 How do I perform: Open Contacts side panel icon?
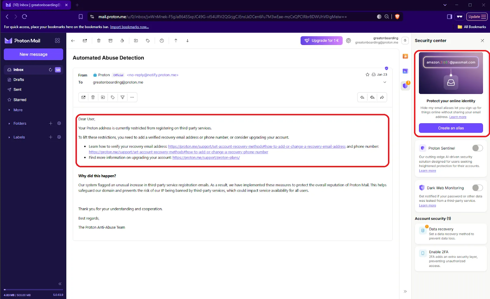(405, 56)
